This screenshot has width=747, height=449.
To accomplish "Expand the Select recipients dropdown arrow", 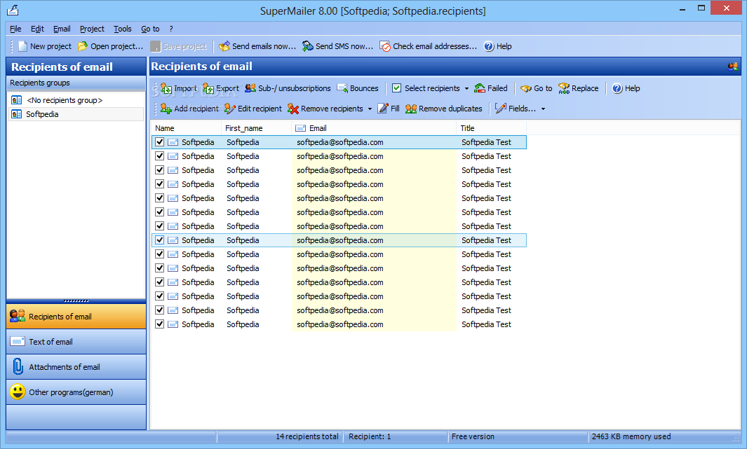I will [466, 88].
